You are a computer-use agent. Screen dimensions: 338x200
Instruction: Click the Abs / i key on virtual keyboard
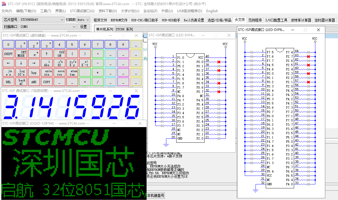(46, 63)
